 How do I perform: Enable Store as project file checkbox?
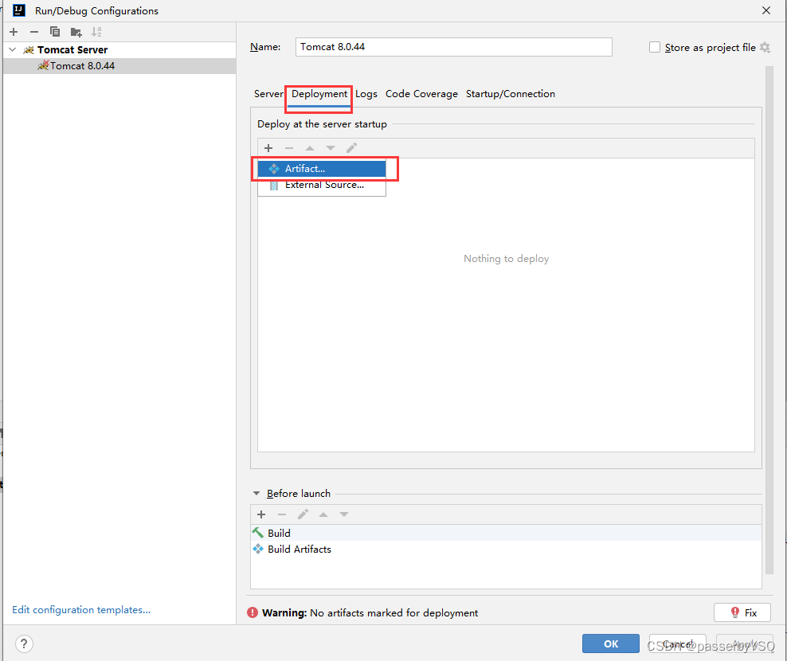point(655,47)
